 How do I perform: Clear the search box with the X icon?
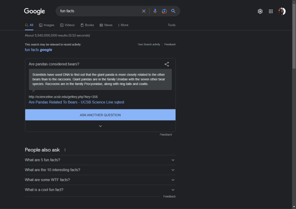144,11
